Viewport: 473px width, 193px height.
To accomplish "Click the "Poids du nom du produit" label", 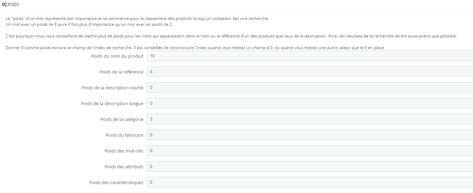I will tap(117, 56).
